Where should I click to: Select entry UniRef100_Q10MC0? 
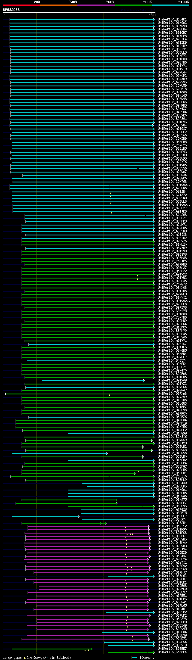pyautogui.click(x=172, y=328)
